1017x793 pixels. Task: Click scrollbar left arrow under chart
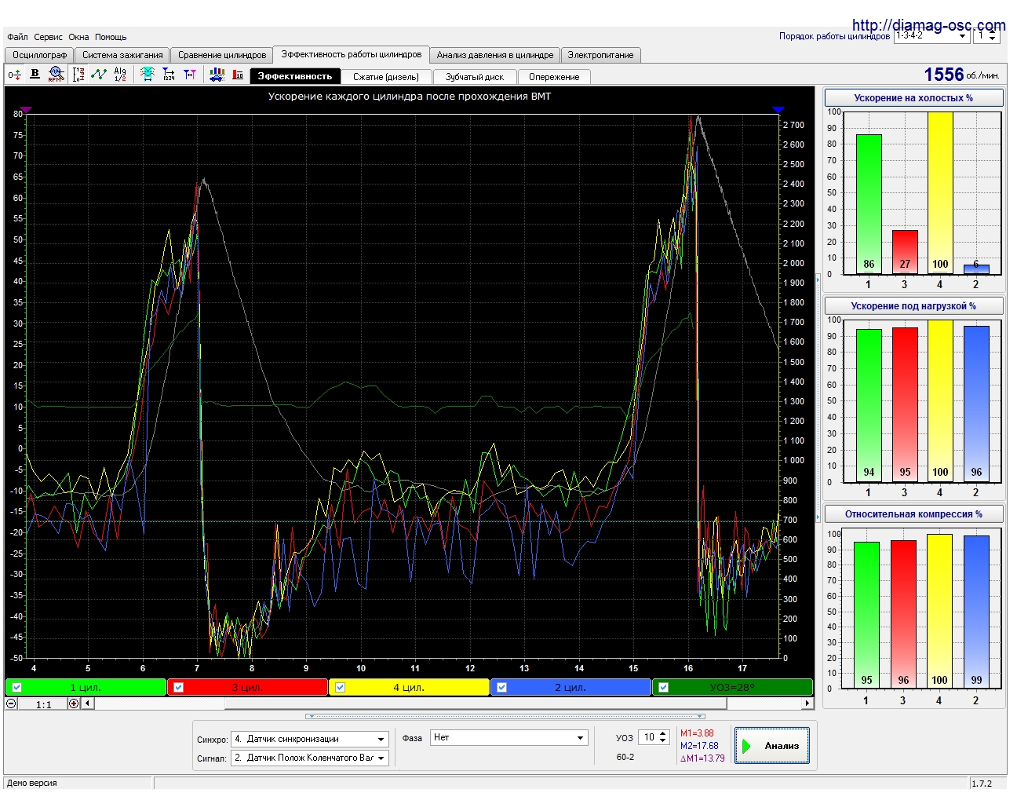(88, 703)
